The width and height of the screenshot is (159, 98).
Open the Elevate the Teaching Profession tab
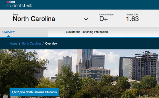tap(87, 32)
